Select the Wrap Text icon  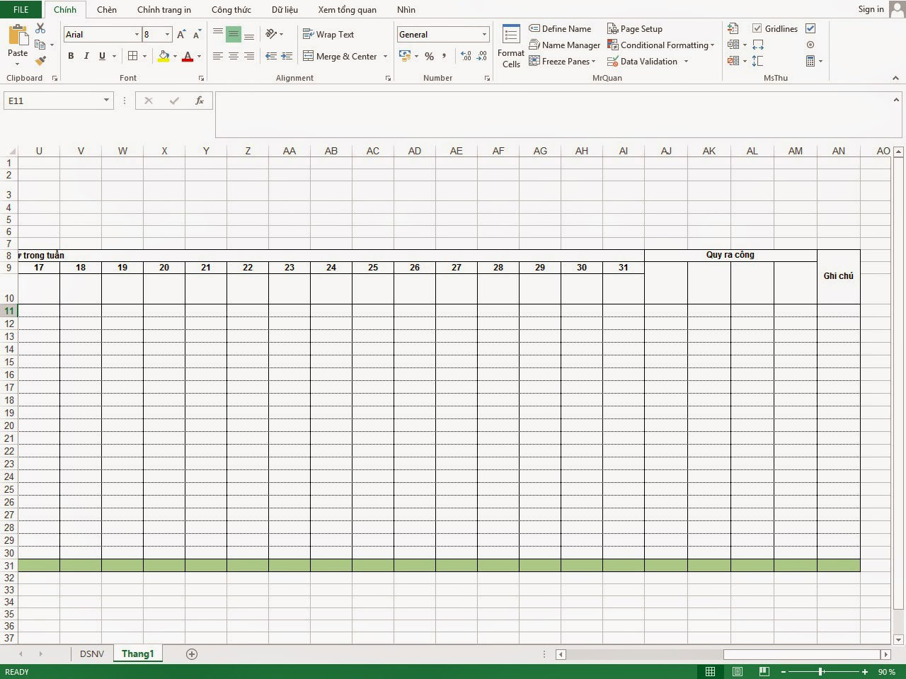(x=309, y=34)
